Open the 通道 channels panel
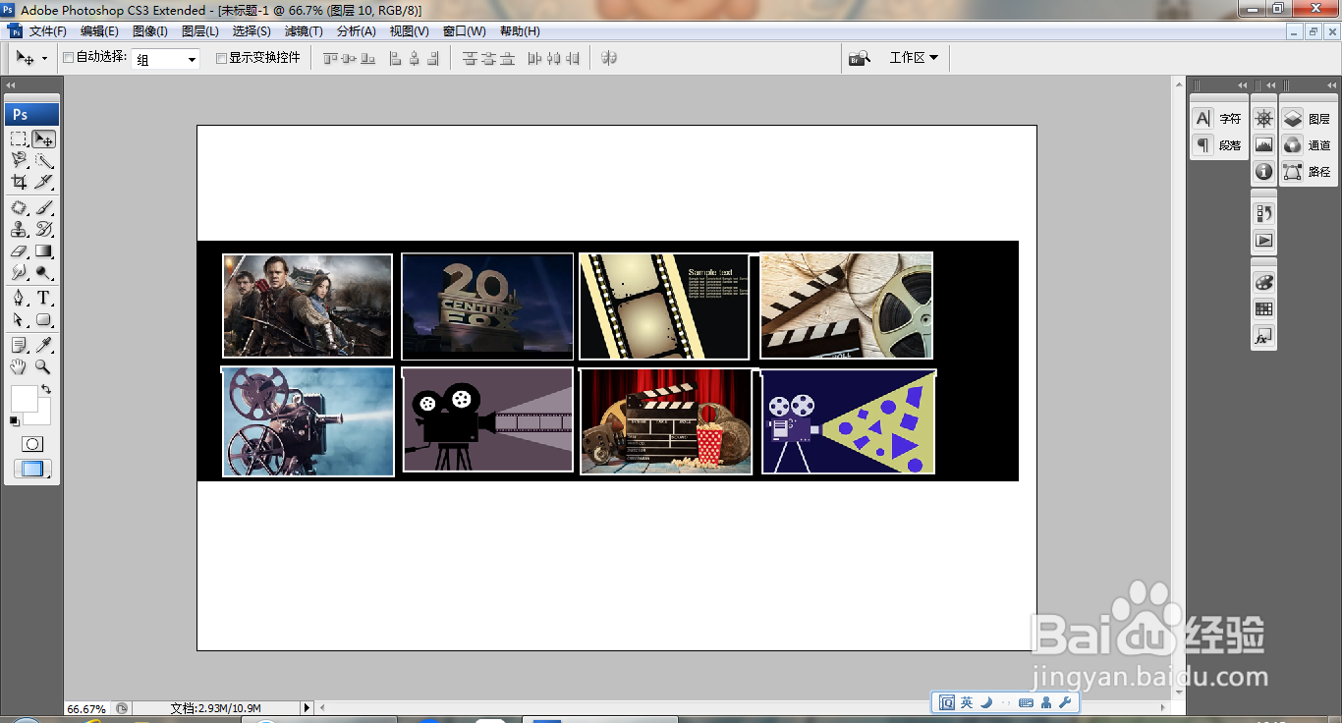 tap(1307, 145)
